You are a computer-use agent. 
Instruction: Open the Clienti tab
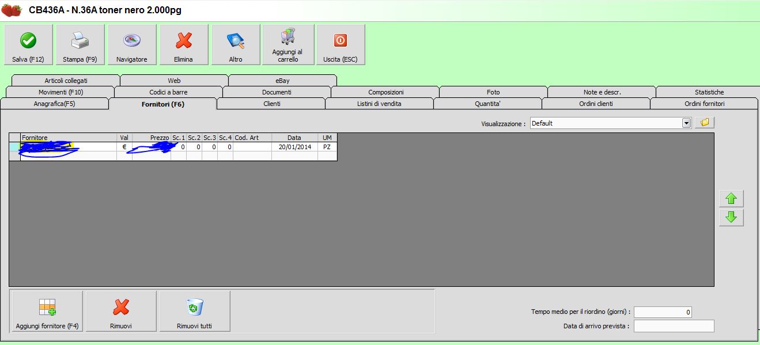tap(271, 104)
